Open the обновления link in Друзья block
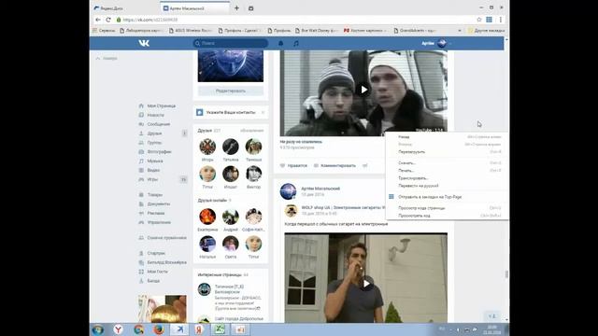The height and width of the screenshot is (336, 598). [x=251, y=131]
